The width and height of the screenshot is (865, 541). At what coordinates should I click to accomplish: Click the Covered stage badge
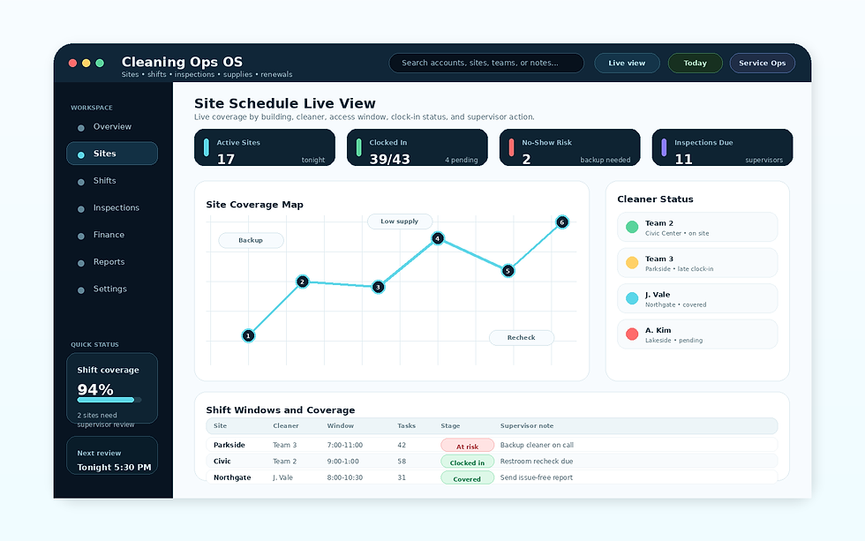pyautogui.click(x=467, y=478)
